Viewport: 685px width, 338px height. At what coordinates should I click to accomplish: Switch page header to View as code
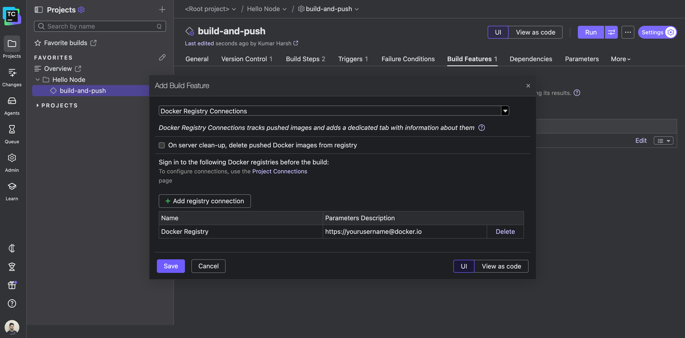coord(535,32)
